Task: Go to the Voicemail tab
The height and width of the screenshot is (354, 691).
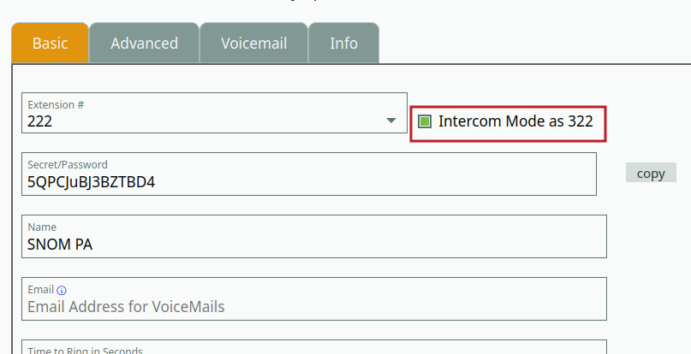Action: tap(253, 43)
